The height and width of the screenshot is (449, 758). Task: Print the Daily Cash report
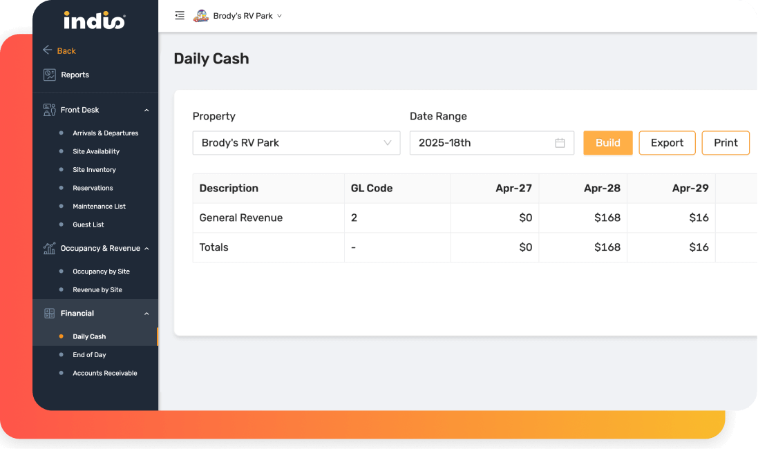tap(726, 143)
